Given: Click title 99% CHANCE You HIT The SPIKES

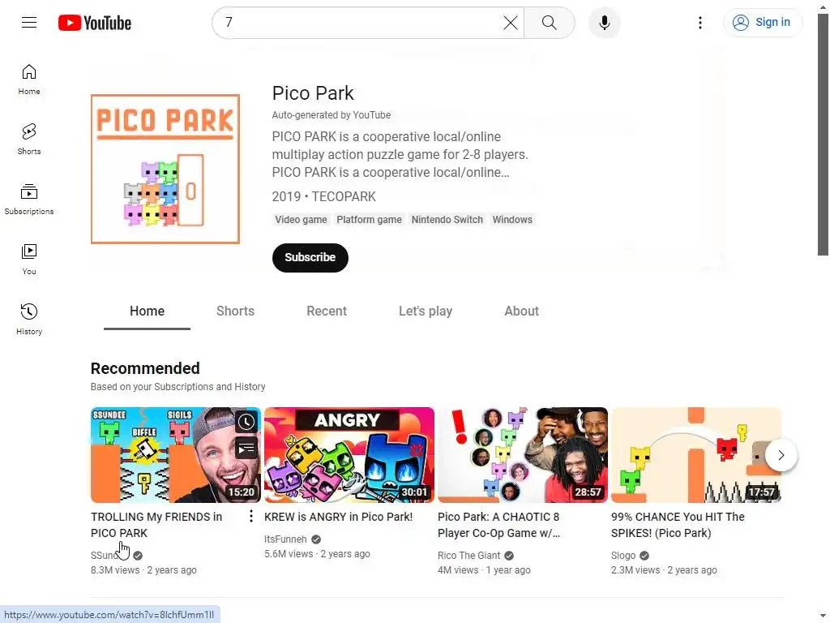Looking at the screenshot, I should pyautogui.click(x=678, y=525).
